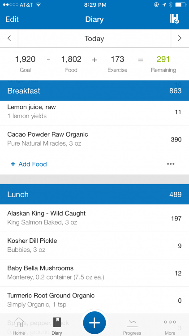
Task: Open Kosher Dill Pickle entry
Action: (x=94, y=246)
